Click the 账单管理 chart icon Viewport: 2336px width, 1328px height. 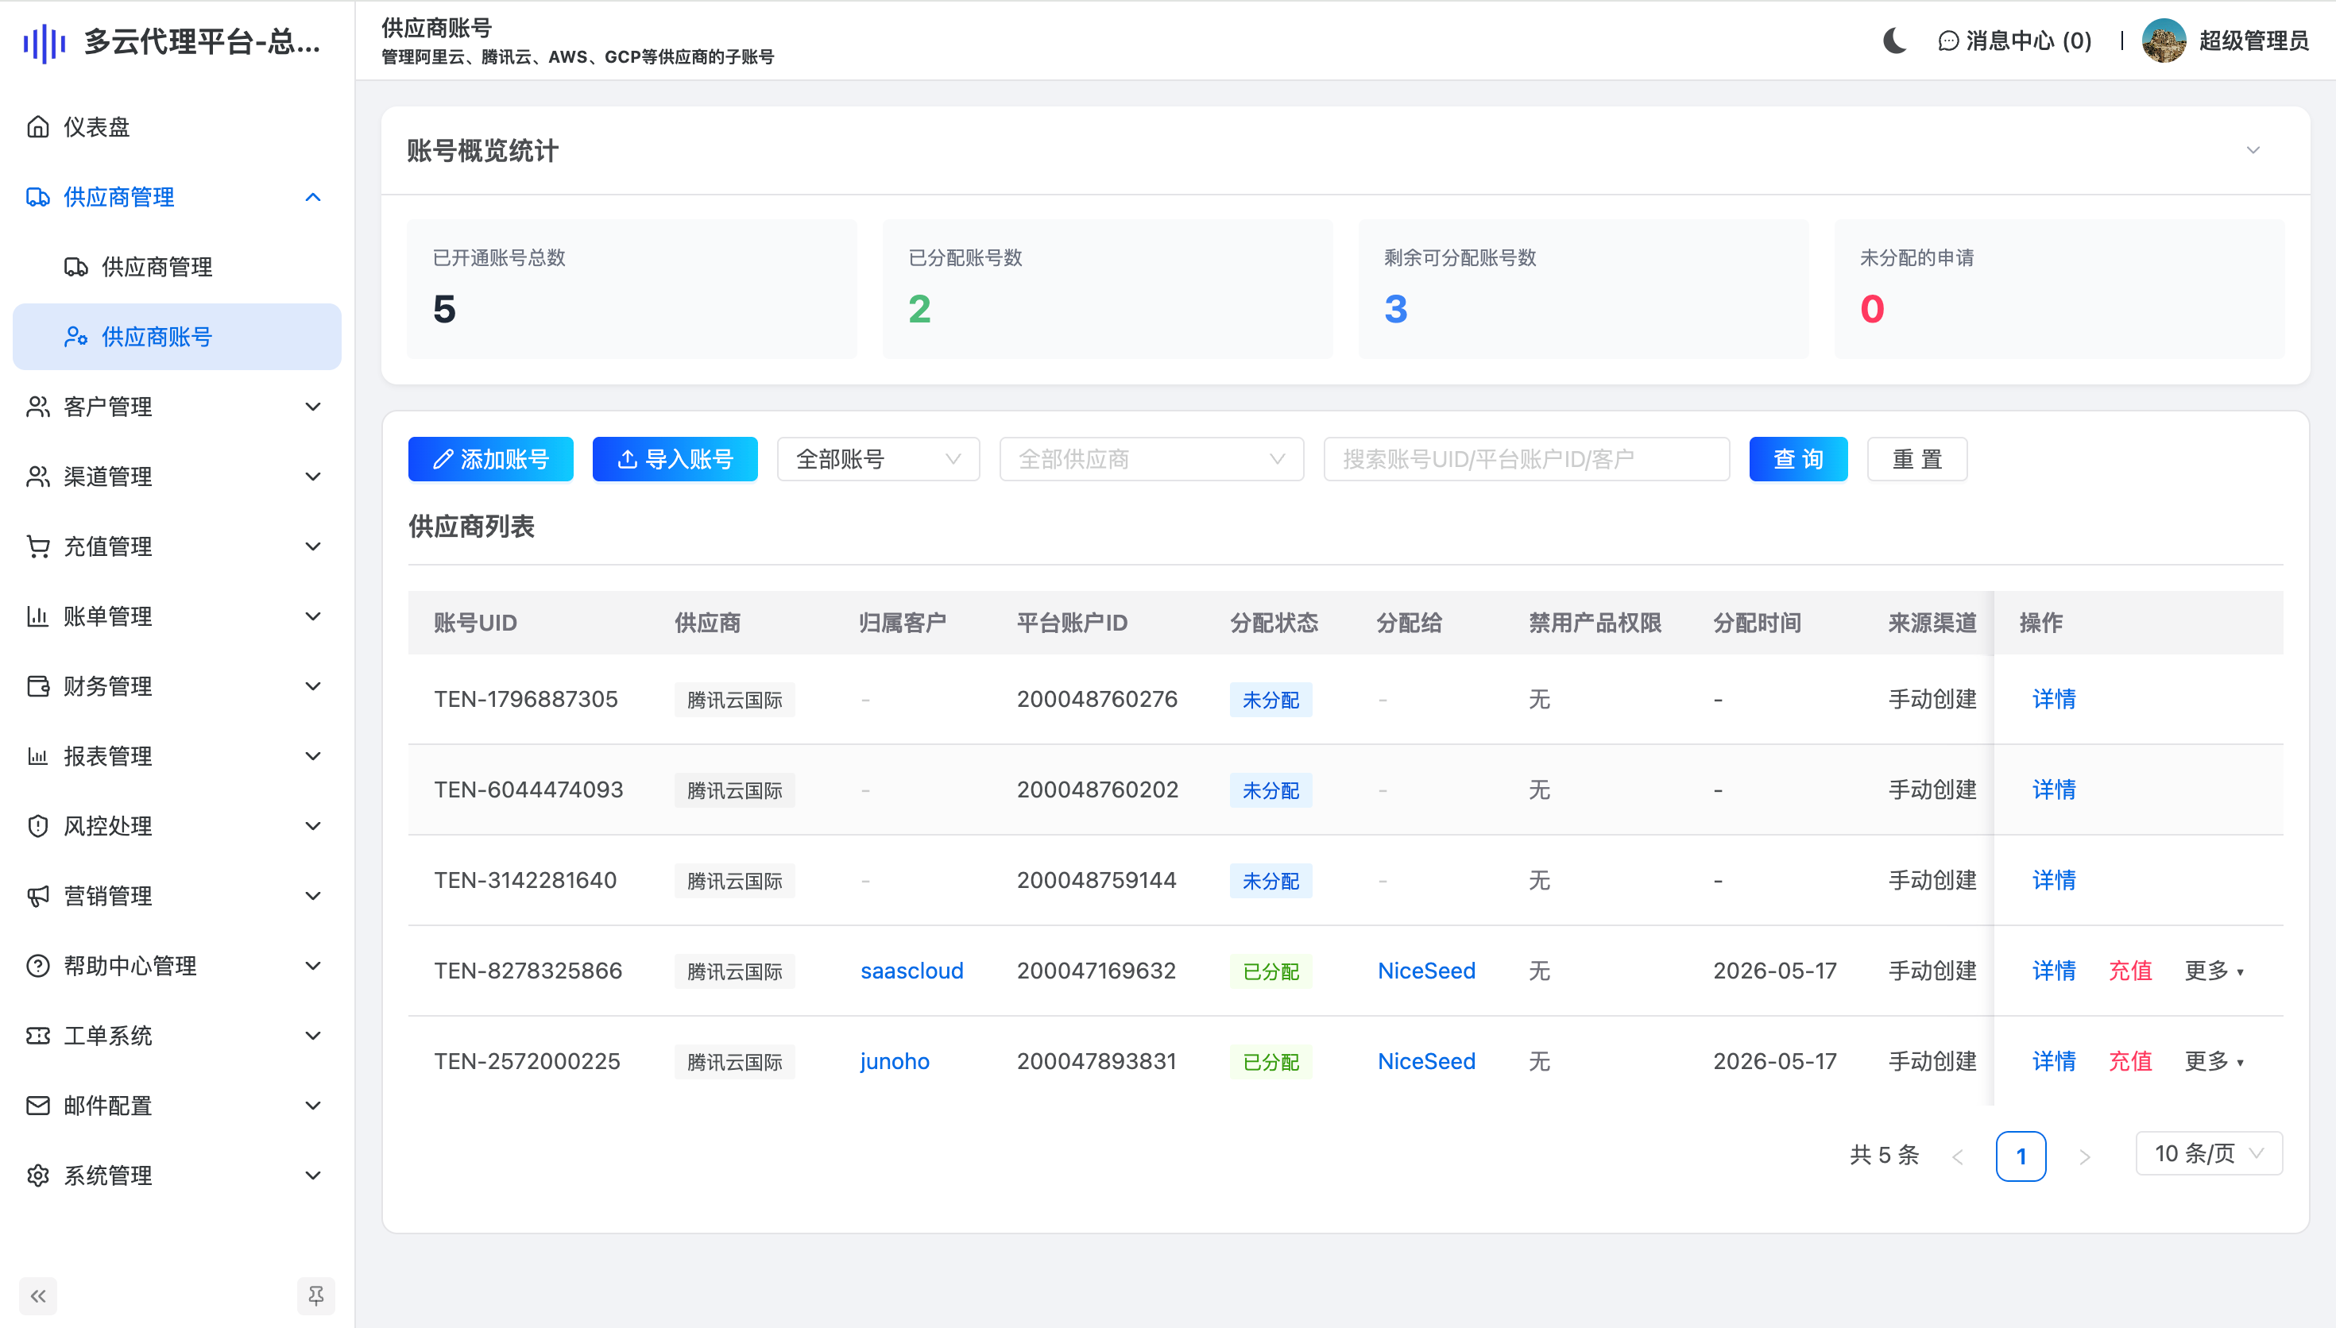(x=38, y=616)
